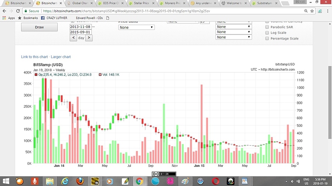Open the Creative Commons BY-SA badge
The height and width of the screenshot is (186, 332).
164,174
